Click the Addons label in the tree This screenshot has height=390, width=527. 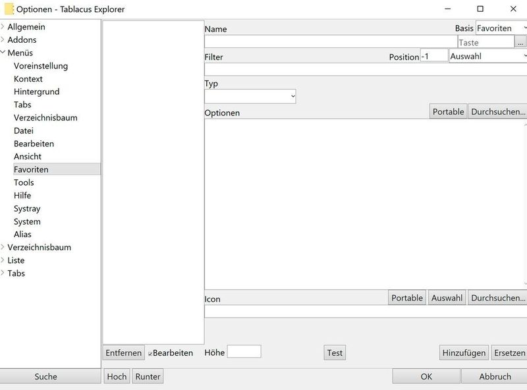pos(22,40)
